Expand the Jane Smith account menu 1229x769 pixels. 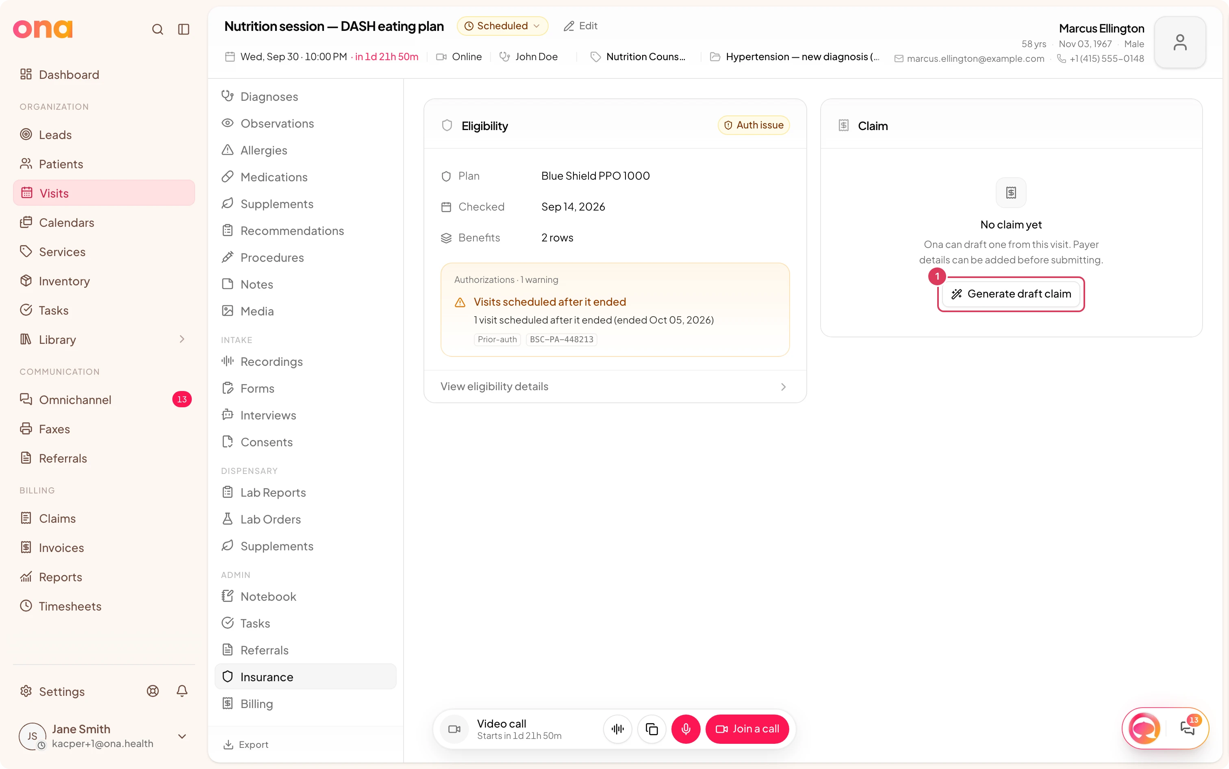click(182, 736)
